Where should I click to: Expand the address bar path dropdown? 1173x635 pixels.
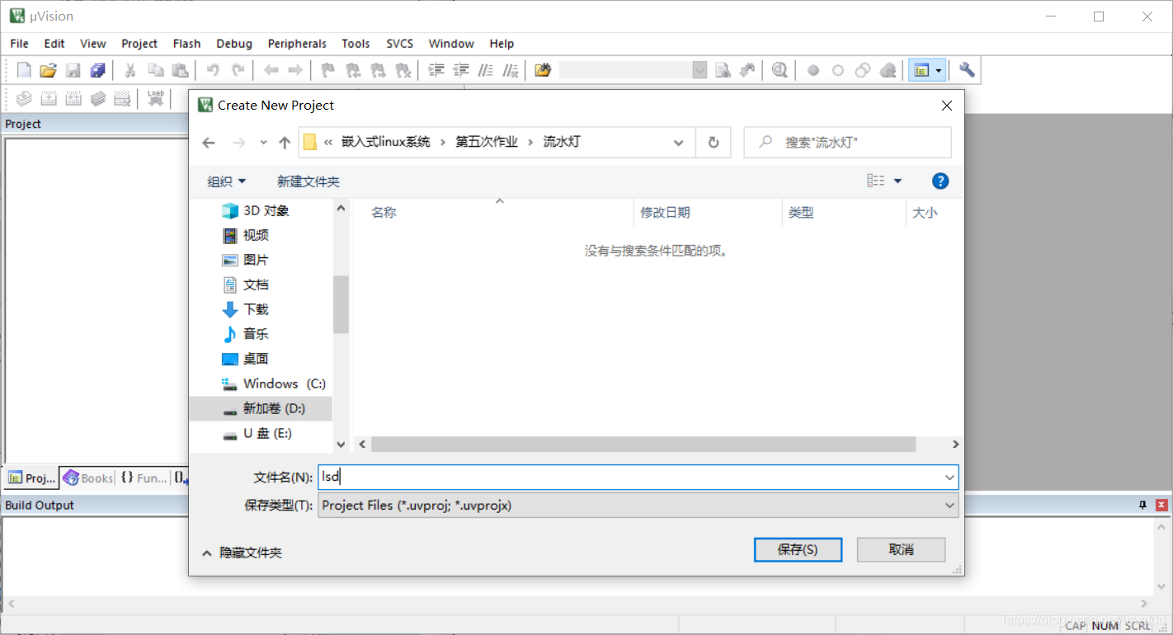(678, 143)
